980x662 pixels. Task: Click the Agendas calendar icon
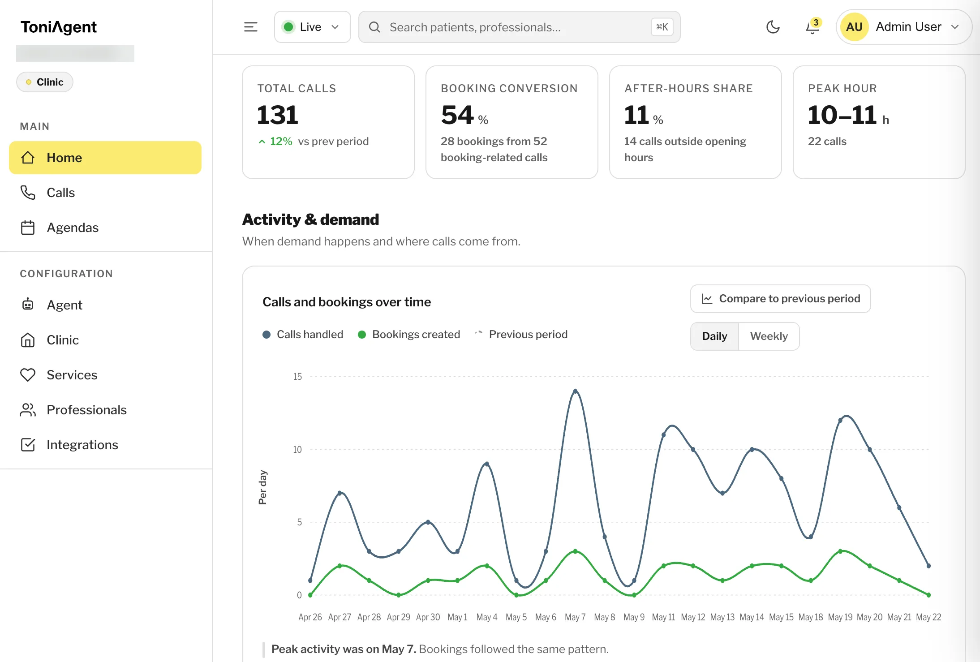click(x=28, y=228)
